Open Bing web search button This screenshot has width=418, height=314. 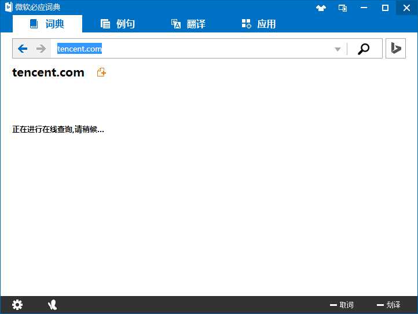395,48
